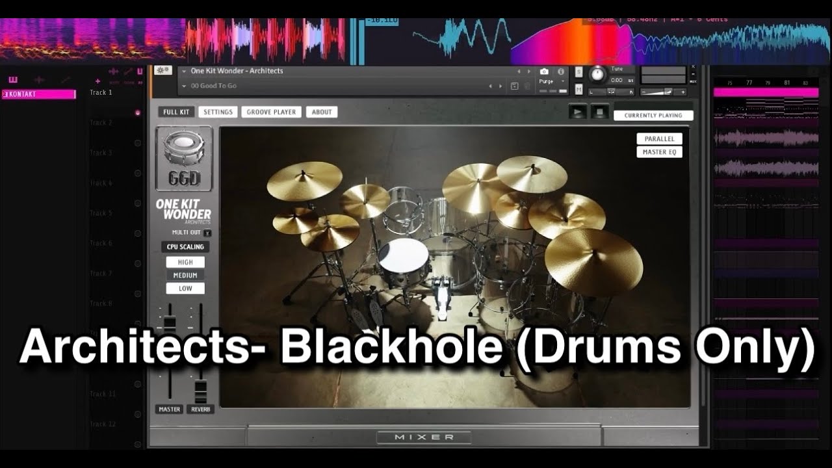Open the MIXER panel bar
This screenshot has width=832, height=468.
(424, 437)
